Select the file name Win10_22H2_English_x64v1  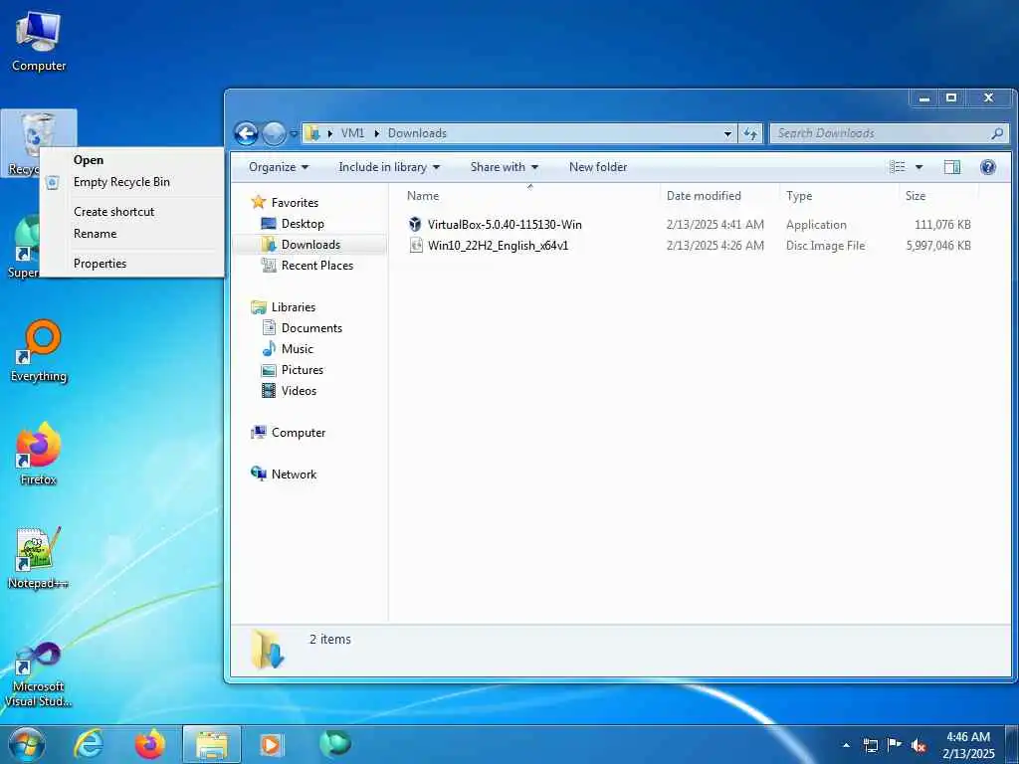(x=498, y=246)
